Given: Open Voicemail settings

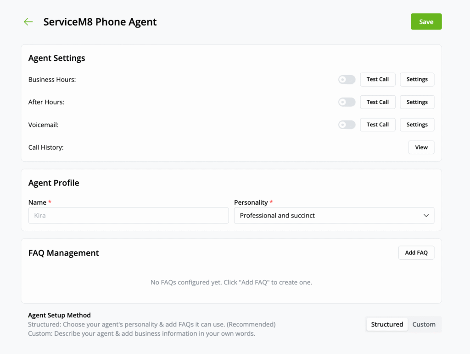Looking at the screenshot, I should 417,125.
